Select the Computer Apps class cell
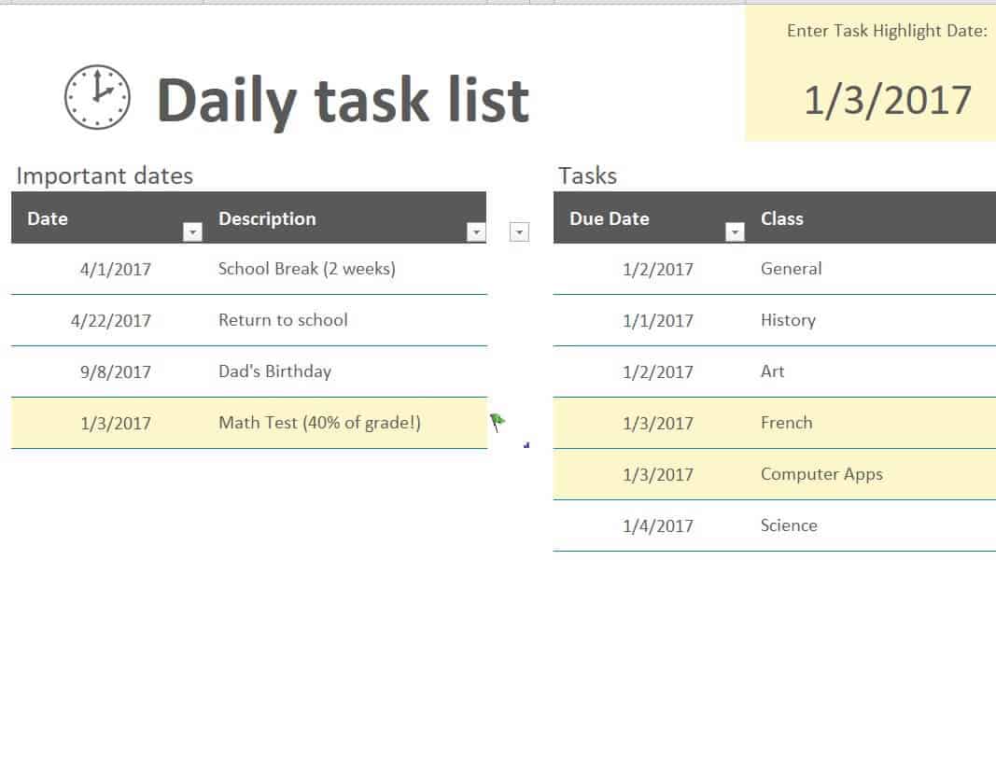996x770 pixels. click(x=871, y=474)
